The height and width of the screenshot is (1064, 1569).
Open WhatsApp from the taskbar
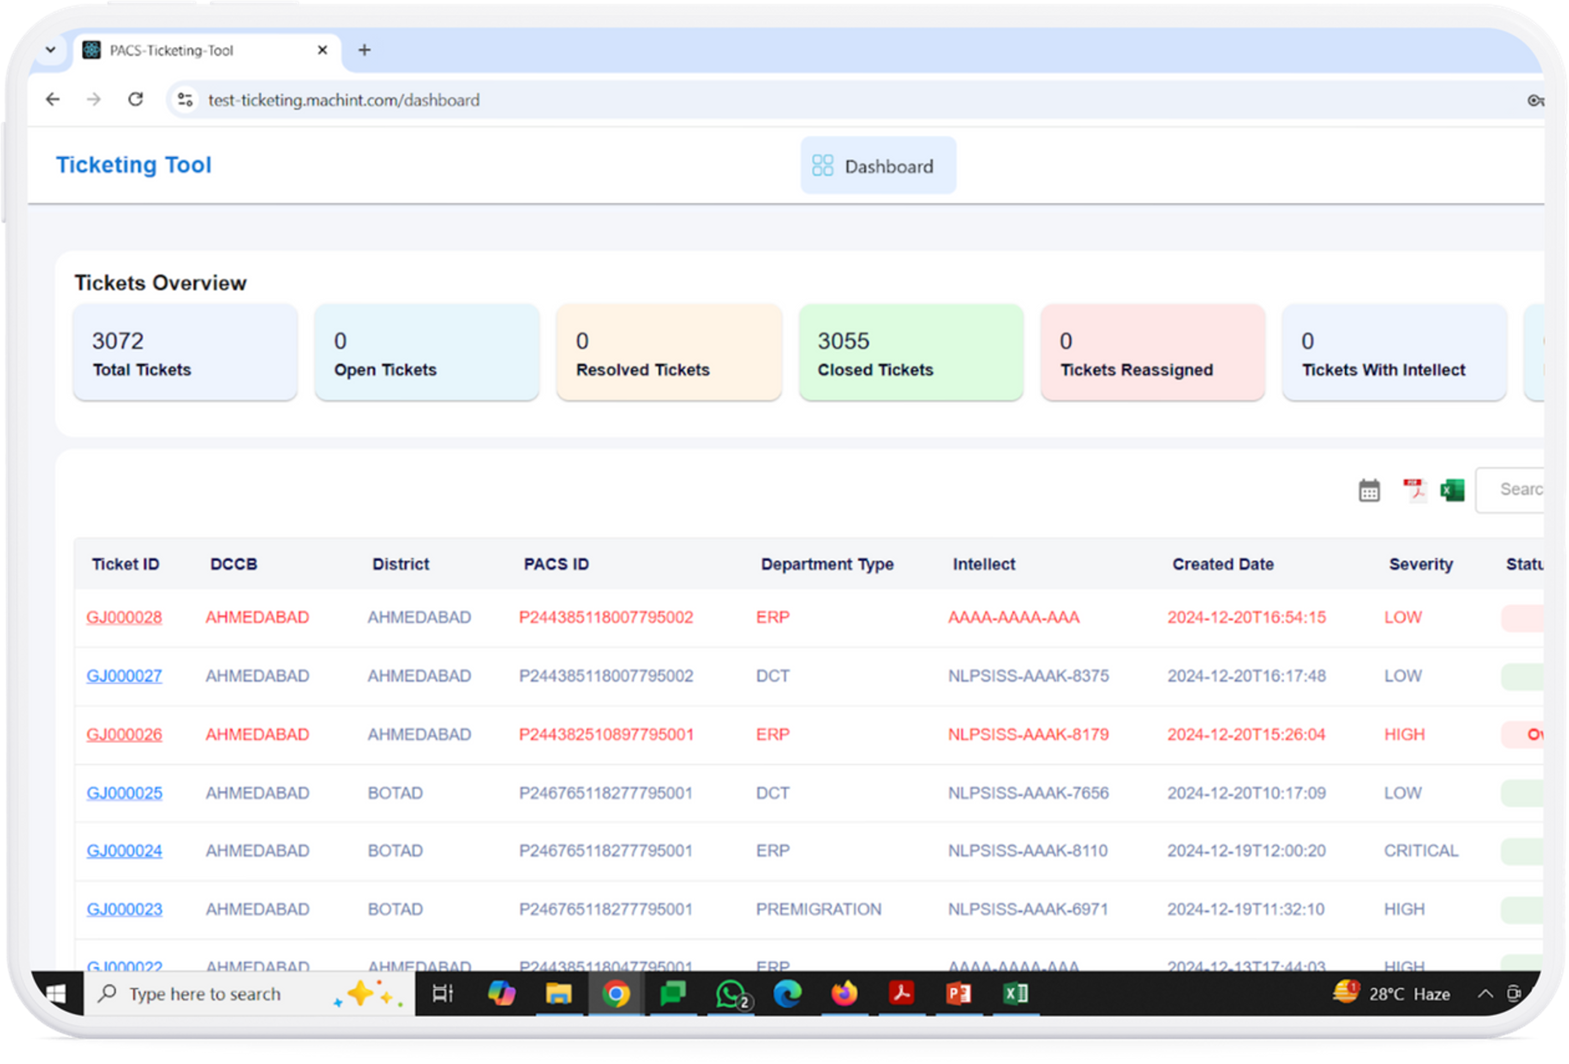click(x=731, y=993)
